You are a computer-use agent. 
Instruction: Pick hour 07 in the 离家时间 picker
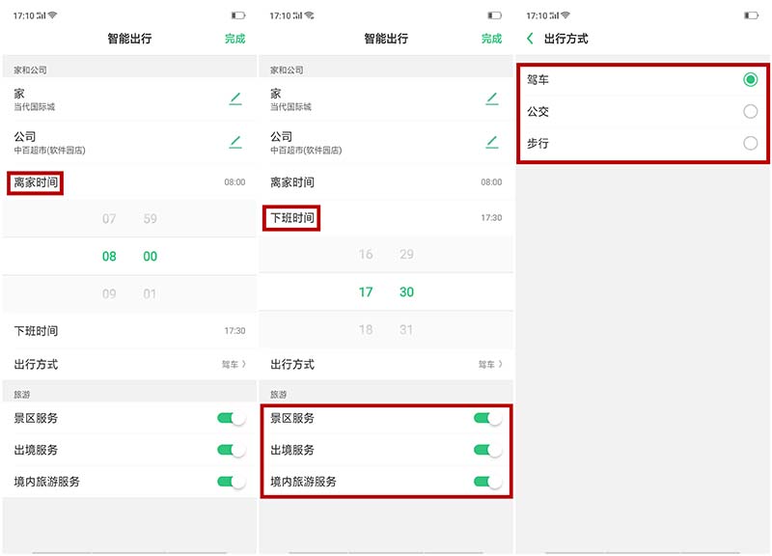coord(109,219)
